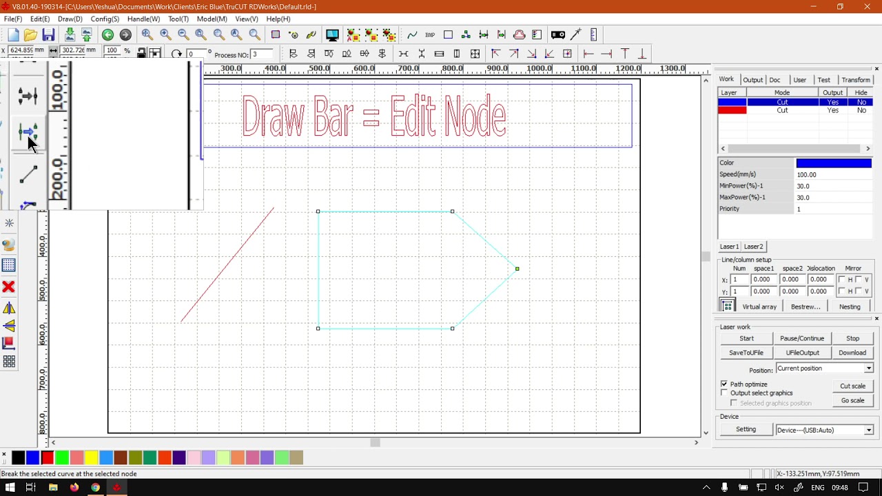Click the projector camera icon

(558, 35)
